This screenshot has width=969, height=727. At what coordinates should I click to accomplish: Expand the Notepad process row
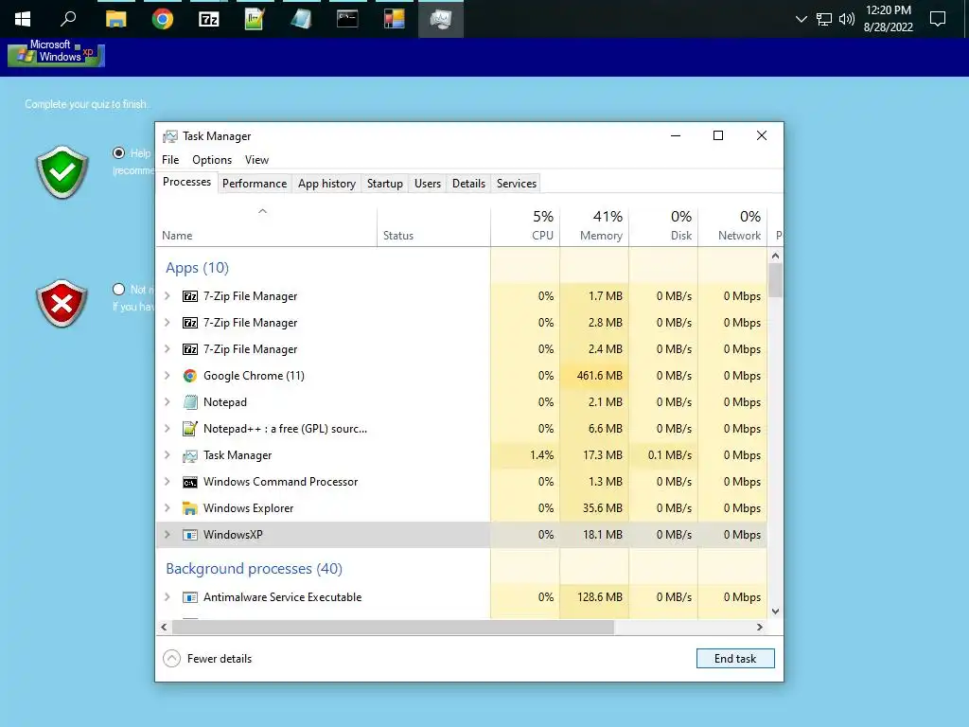tap(167, 402)
